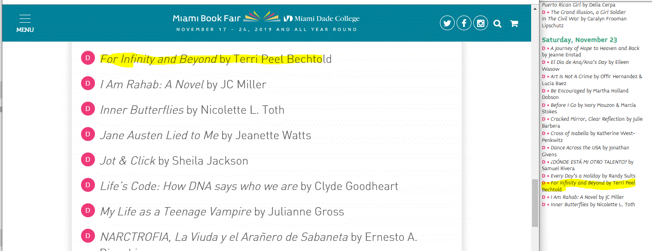Open the Facebook social icon
The image size is (652, 251).
[464, 23]
